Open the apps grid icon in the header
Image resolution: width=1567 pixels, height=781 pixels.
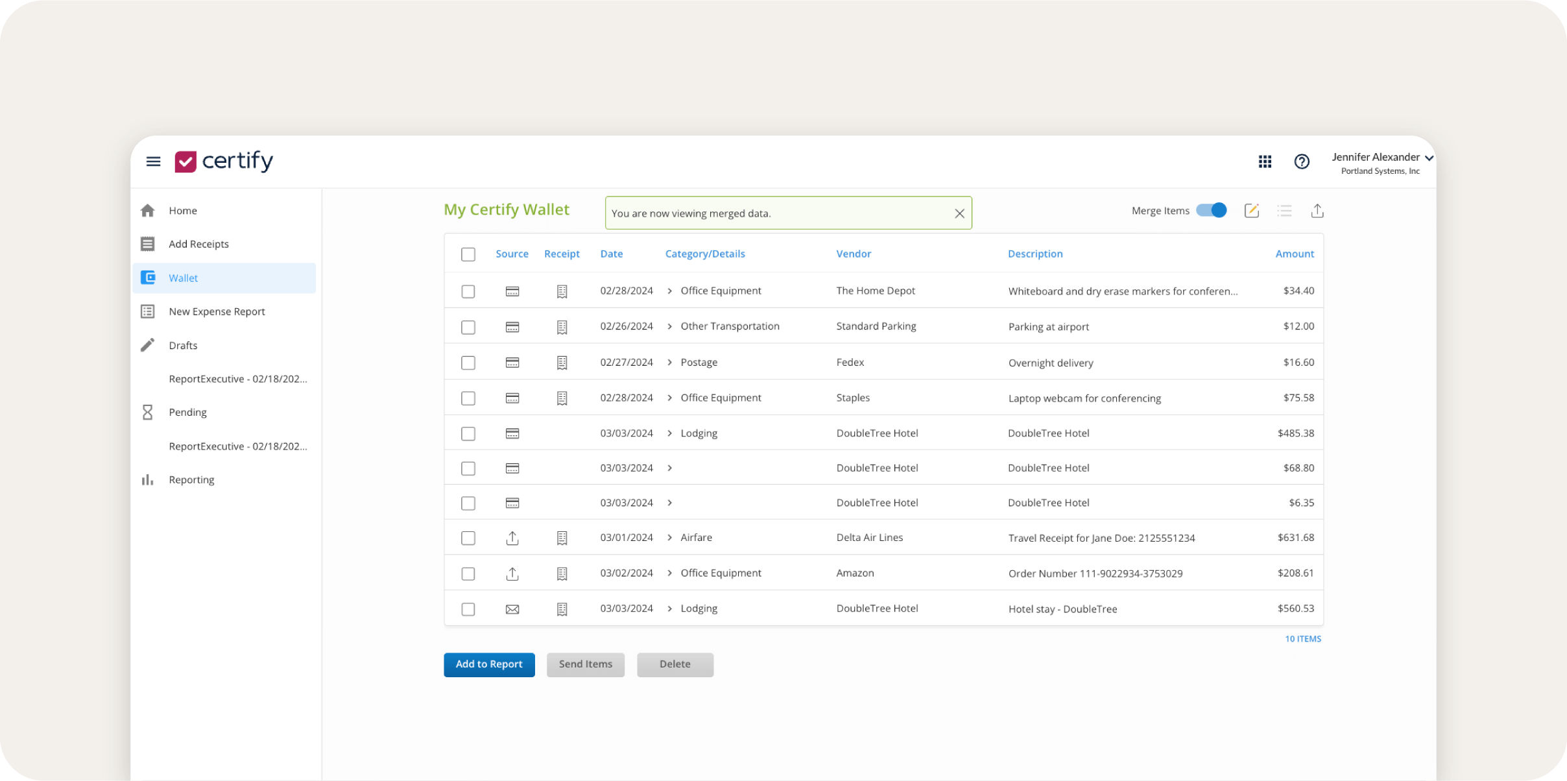click(1264, 162)
